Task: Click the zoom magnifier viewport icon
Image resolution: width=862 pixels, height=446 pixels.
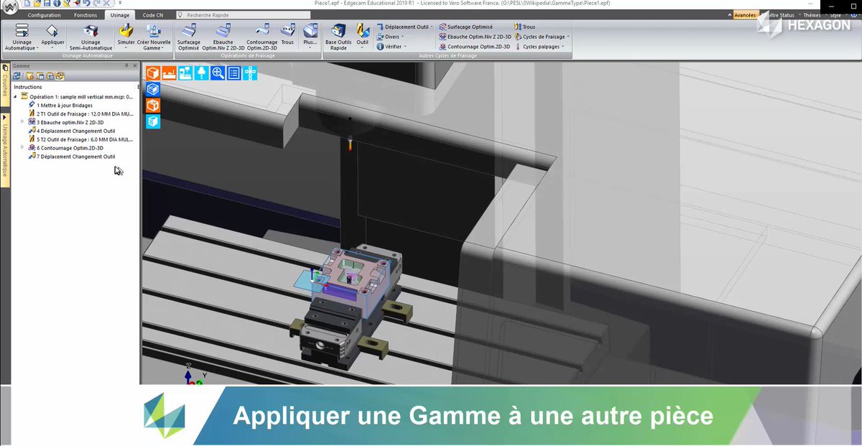Action: click(218, 73)
